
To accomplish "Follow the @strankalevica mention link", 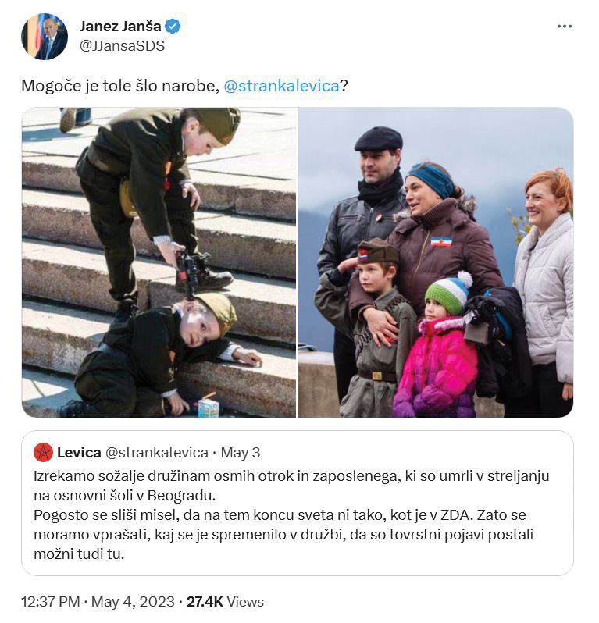I will [281, 86].
